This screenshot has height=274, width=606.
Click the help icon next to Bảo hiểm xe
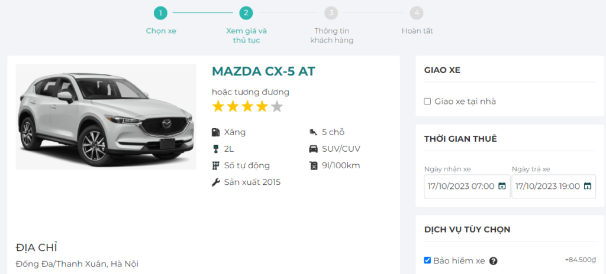point(493,261)
